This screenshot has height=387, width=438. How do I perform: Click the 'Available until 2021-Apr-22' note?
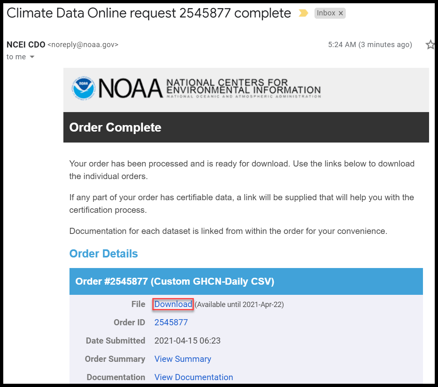click(x=239, y=305)
